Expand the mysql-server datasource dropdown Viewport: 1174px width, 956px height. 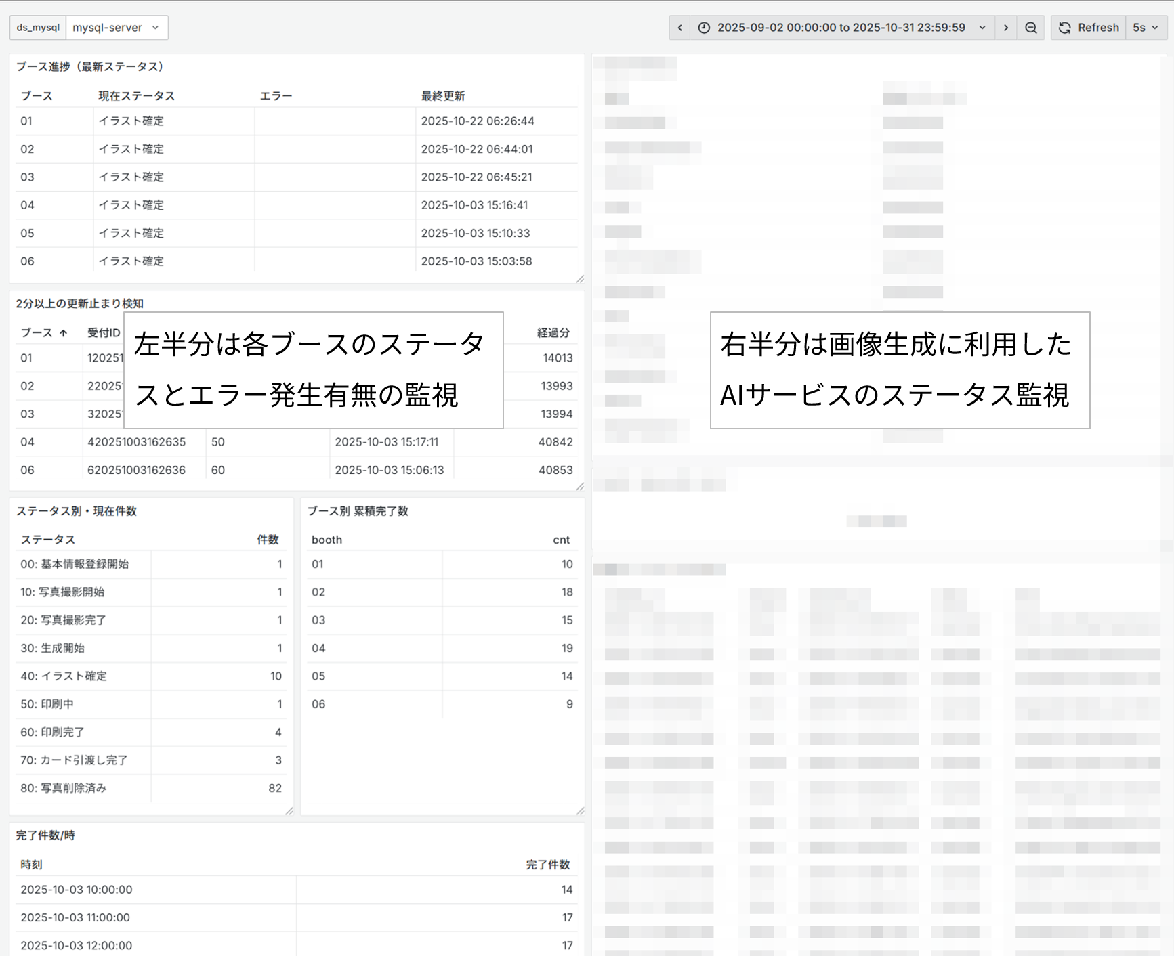point(116,28)
